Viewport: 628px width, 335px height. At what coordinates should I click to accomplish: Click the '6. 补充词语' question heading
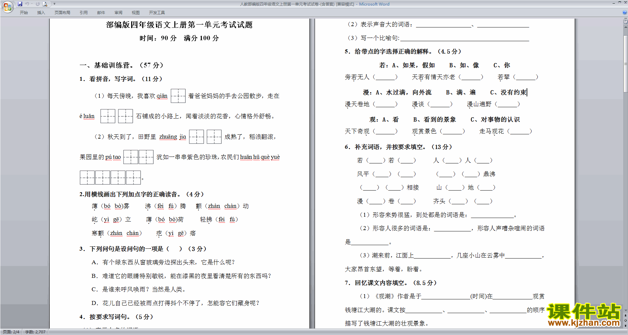[398, 147]
